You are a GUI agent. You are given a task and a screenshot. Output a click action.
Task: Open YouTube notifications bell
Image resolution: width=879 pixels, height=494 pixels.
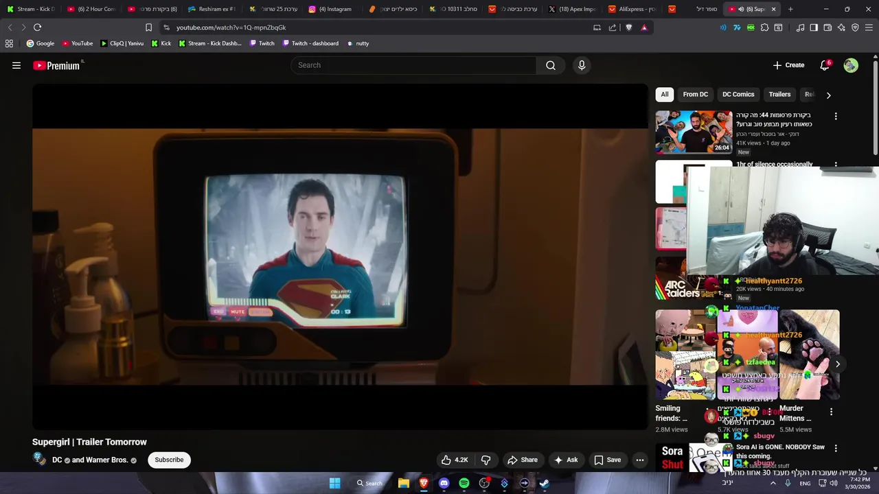click(x=825, y=65)
